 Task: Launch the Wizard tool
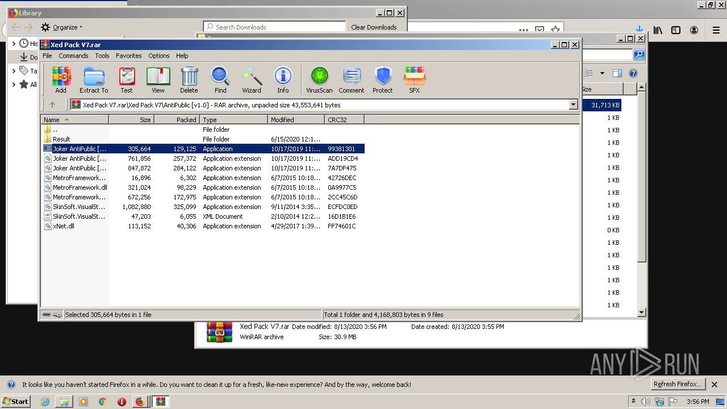[x=252, y=80]
